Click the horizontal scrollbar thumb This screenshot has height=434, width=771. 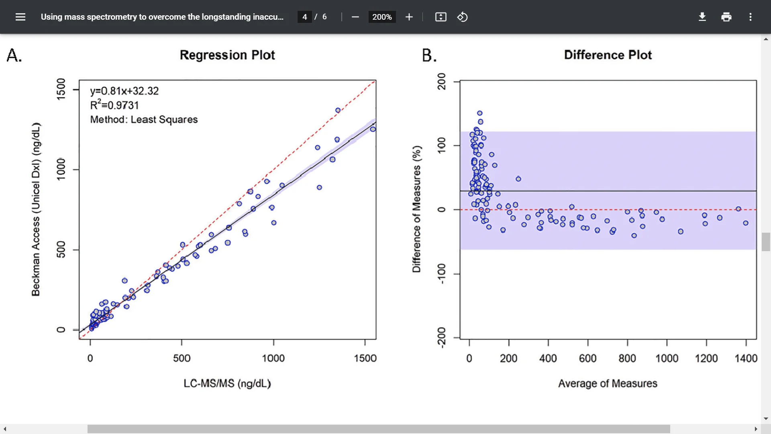[x=379, y=429]
